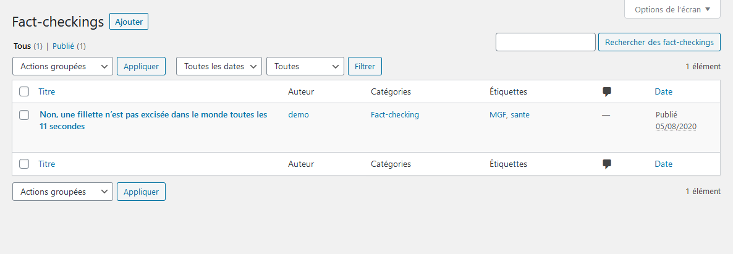Focus the fact-checking search field
Screen dimensions: 733x254
point(546,42)
